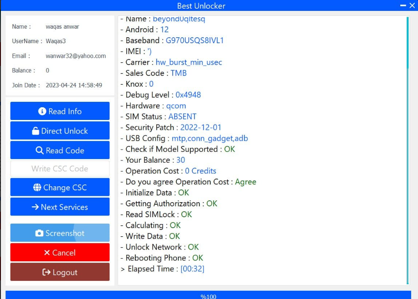Close the Best Unlocker window
Image resolution: width=418 pixels, height=299 pixels.
tap(412, 5)
